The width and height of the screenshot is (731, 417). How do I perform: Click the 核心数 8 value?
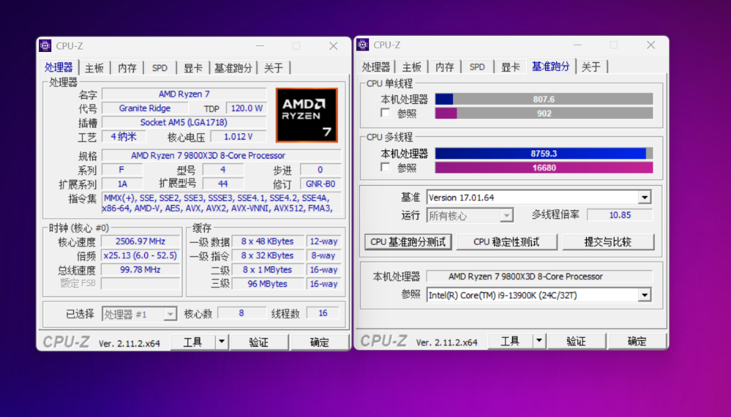pos(242,313)
